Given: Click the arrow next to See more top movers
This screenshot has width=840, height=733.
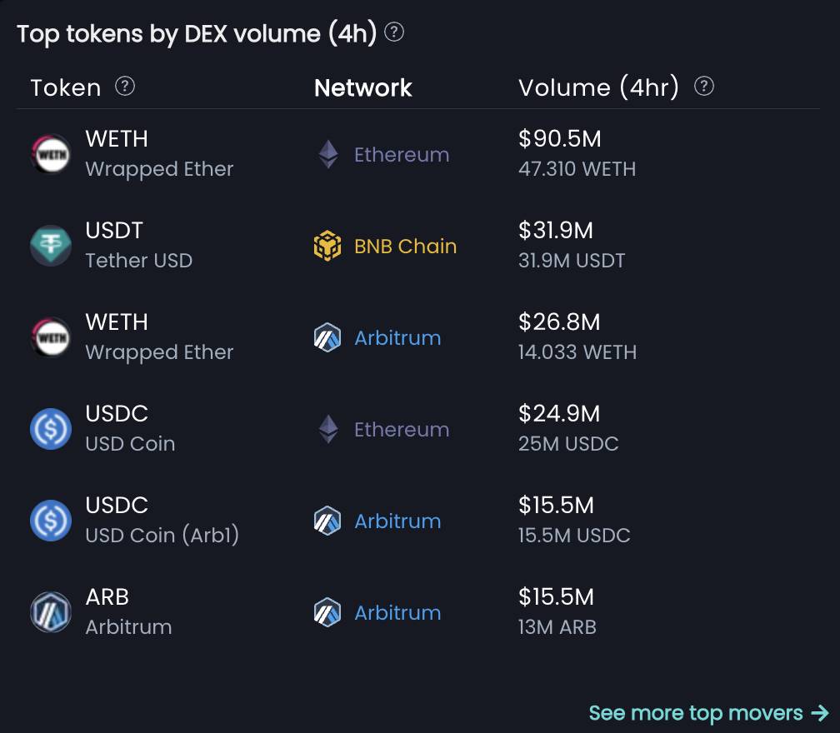Looking at the screenshot, I should [x=820, y=713].
